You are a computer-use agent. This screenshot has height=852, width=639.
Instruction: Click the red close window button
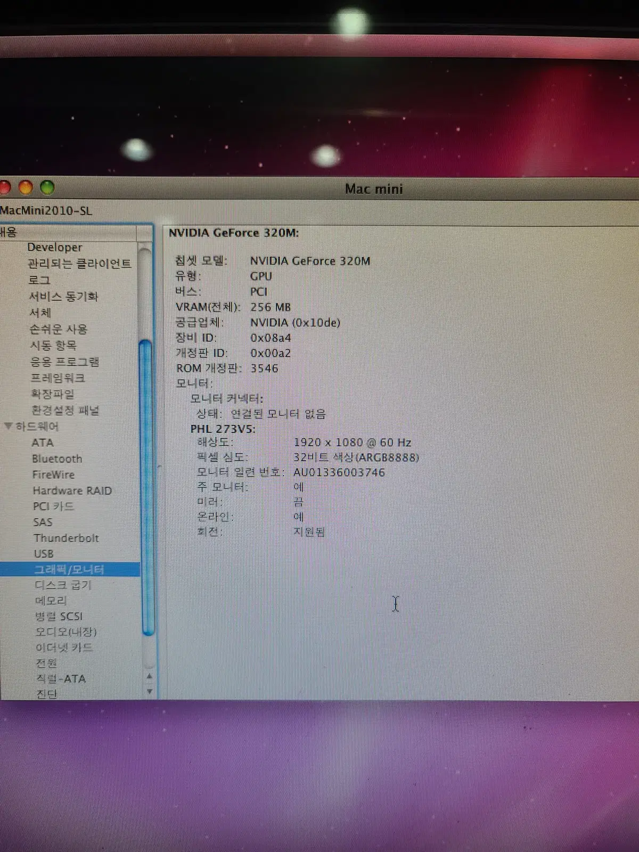tap(5, 187)
